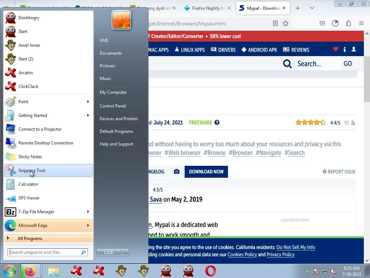Click the DOWNLOAD NOW button
Image resolution: width=370 pixels, height=278 pixels.
click(206, 172)
